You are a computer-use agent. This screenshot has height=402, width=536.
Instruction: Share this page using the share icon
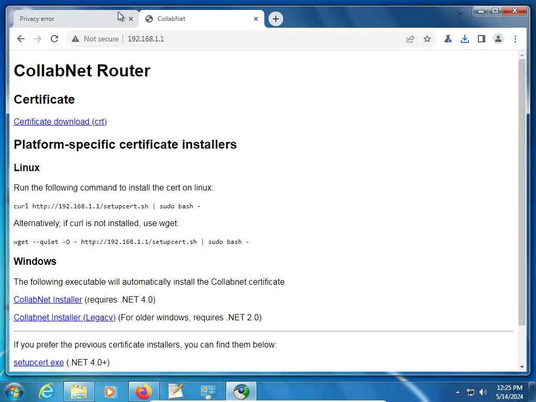410,39
